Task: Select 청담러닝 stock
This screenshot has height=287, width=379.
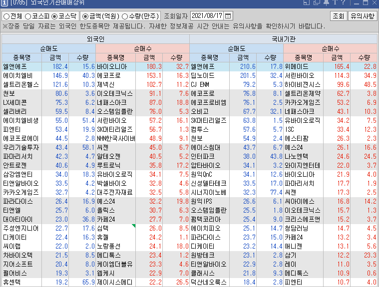Action: click(297, 228)
